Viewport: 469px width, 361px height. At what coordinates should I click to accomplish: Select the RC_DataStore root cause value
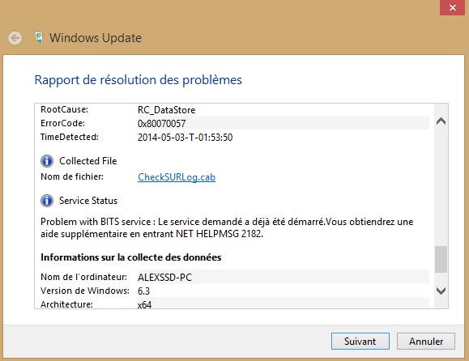click(167, 109)
